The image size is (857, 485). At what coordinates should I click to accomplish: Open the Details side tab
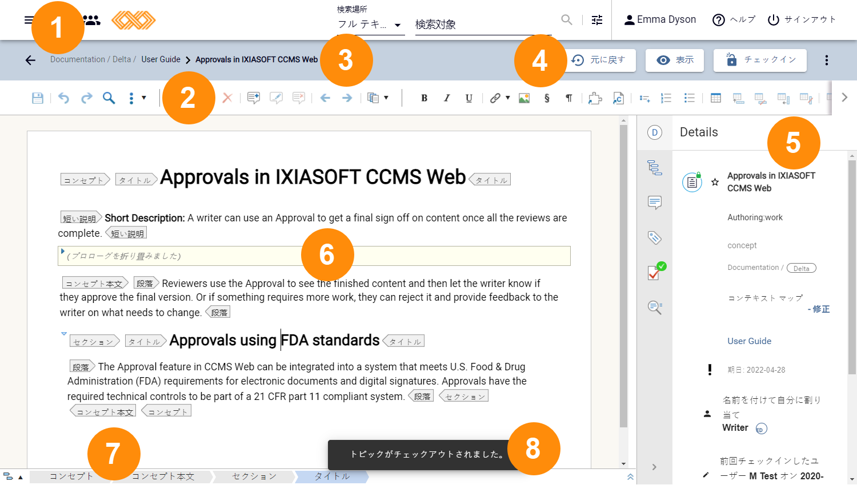point(655,132)
